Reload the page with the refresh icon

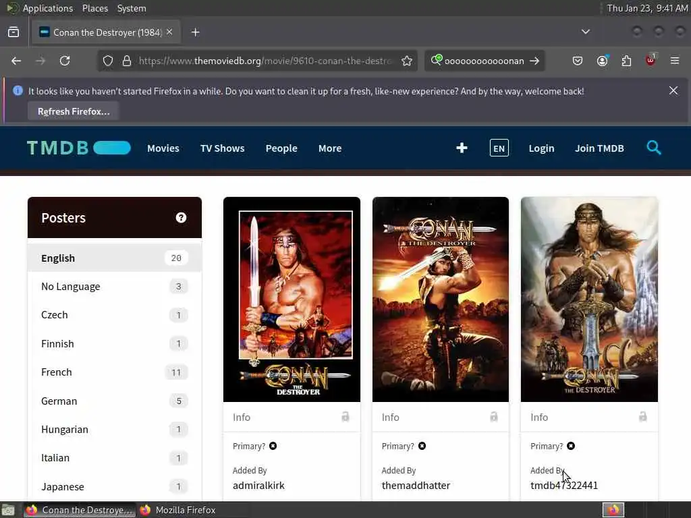[65, 61]
